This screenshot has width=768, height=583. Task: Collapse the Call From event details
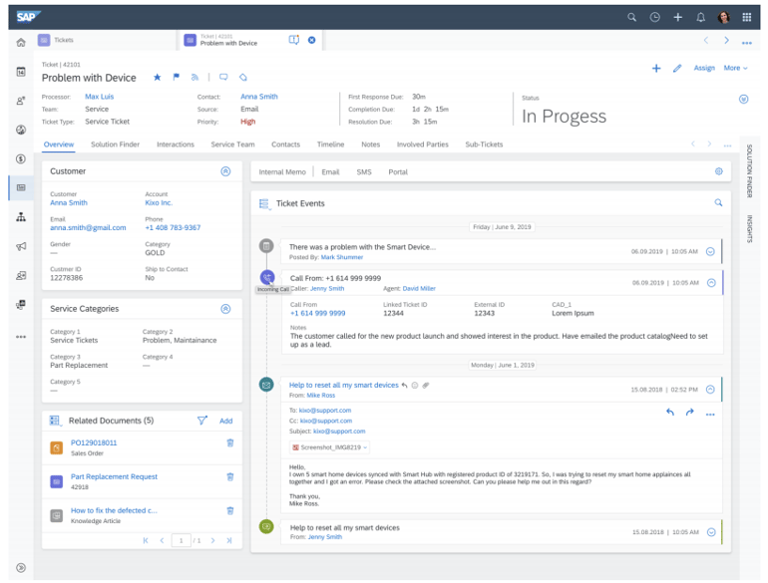[711, 283]
